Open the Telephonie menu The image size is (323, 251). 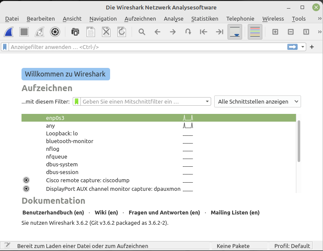240,19
